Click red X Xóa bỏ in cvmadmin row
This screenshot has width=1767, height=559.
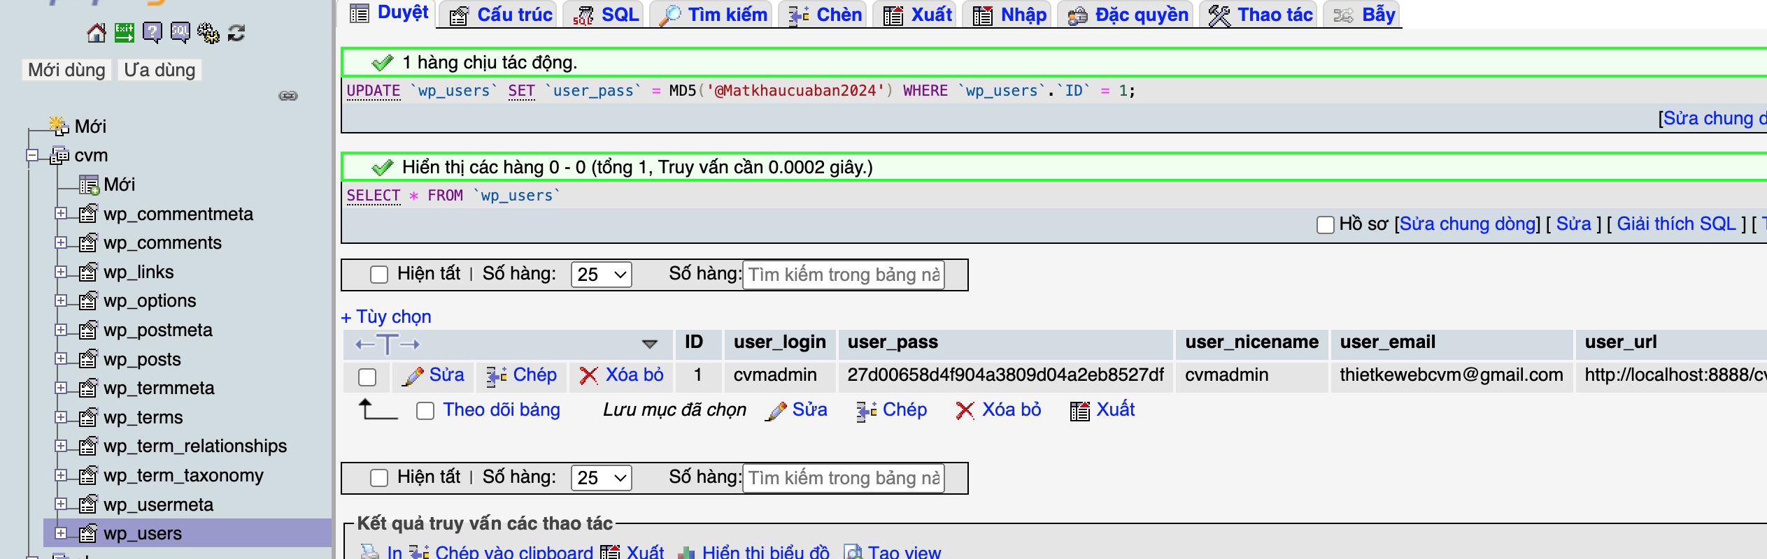tap(589, 376)
